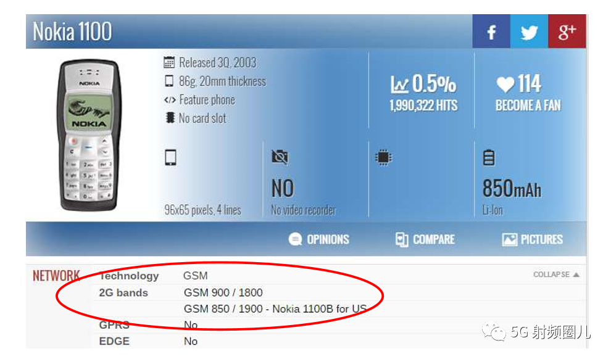Click the No card slot text

(202, 118)
